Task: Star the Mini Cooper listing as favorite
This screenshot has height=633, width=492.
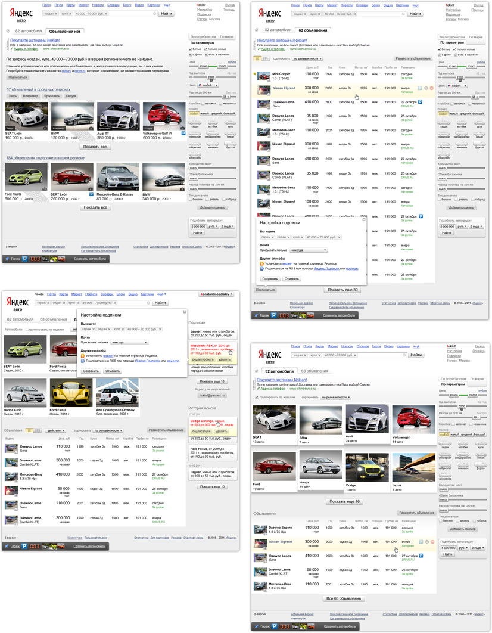Action: (254, 74)
